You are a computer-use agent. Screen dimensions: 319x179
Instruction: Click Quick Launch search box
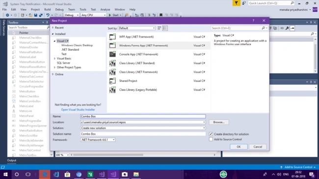269,3
